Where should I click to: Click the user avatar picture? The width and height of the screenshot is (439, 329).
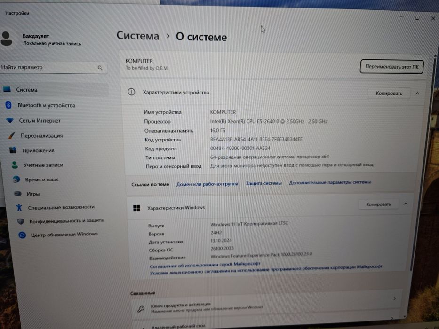[x=6, y=39]
